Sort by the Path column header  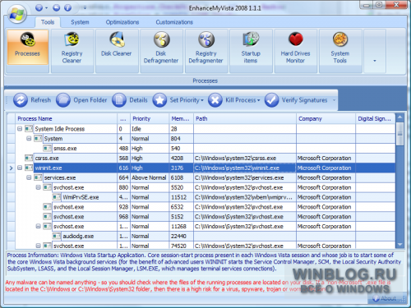coord(245,118)
